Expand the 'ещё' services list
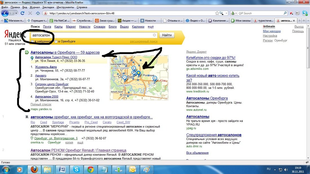Screen dimensions: 310x174 (x=150, y=27)
